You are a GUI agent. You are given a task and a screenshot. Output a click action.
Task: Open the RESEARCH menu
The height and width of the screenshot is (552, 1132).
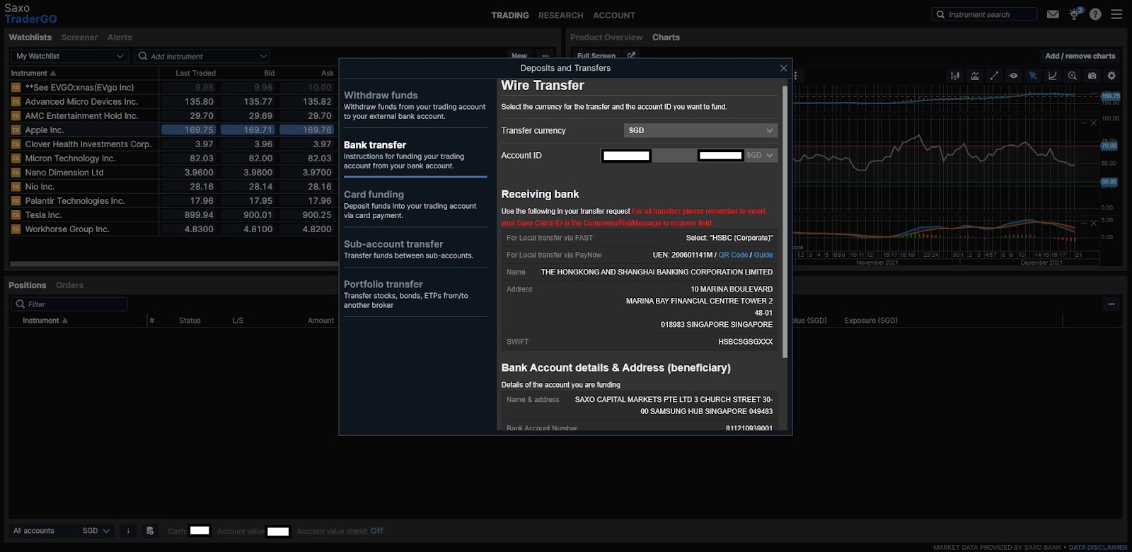click(560, 16)
